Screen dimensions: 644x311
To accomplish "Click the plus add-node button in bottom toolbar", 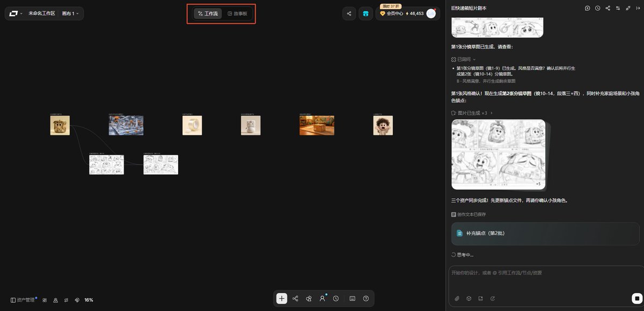I will tap(282, 299).
